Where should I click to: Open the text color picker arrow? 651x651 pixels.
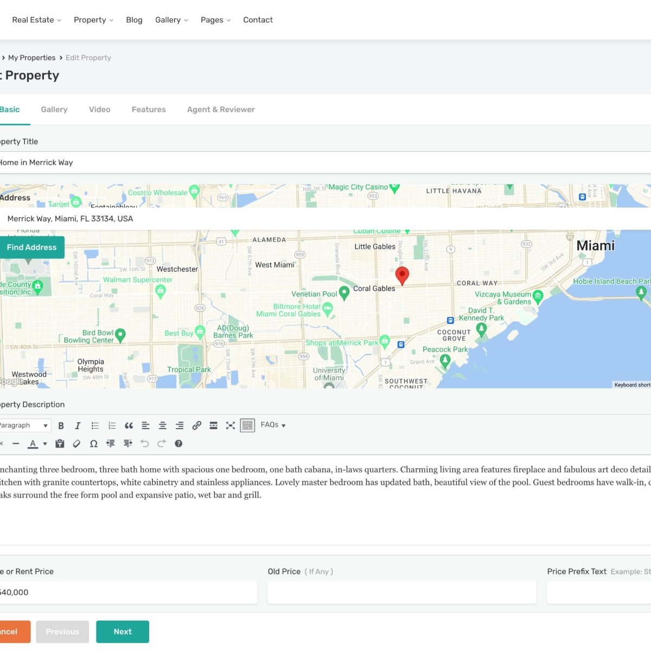tap(45, 444)
